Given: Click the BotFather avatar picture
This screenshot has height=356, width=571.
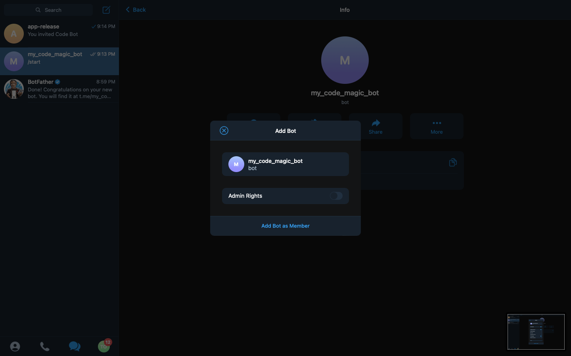Looking at the screenshot, I should pyautogui.click(x=14, y=89).
